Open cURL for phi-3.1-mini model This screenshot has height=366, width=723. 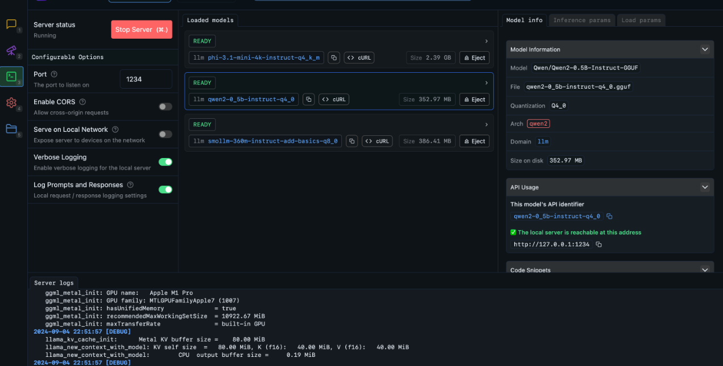tap(359, 57)
